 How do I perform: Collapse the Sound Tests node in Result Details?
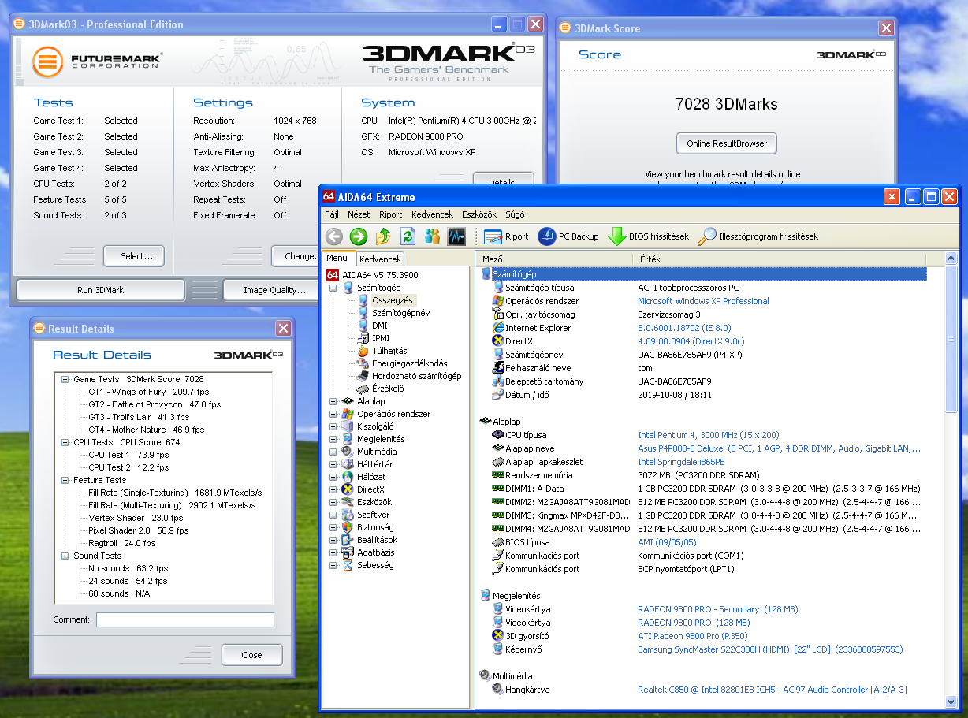65,556
